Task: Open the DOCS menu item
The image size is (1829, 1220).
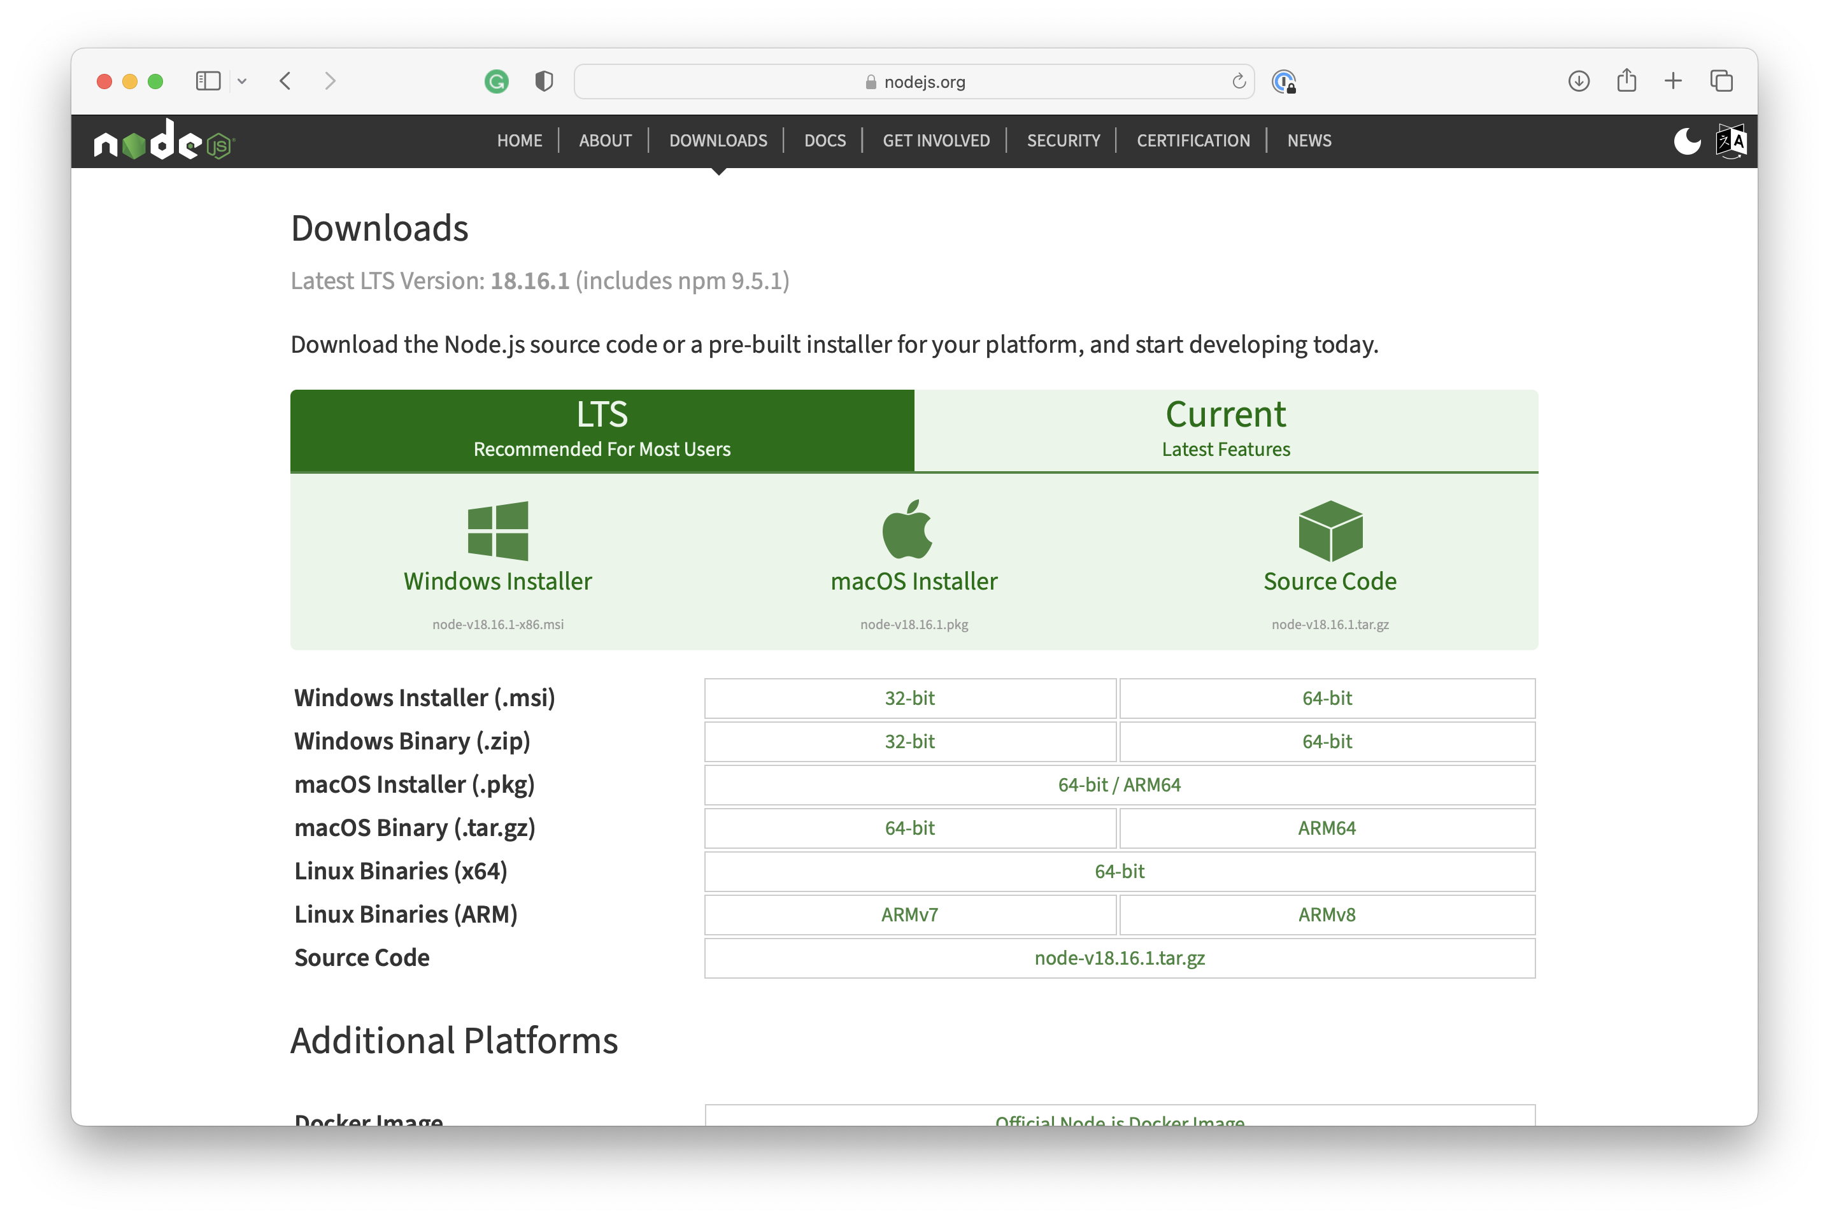Action: (825, 141)
